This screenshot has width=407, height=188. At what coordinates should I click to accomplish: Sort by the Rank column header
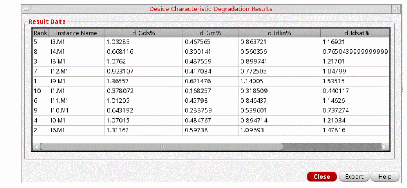coord(41,33)
